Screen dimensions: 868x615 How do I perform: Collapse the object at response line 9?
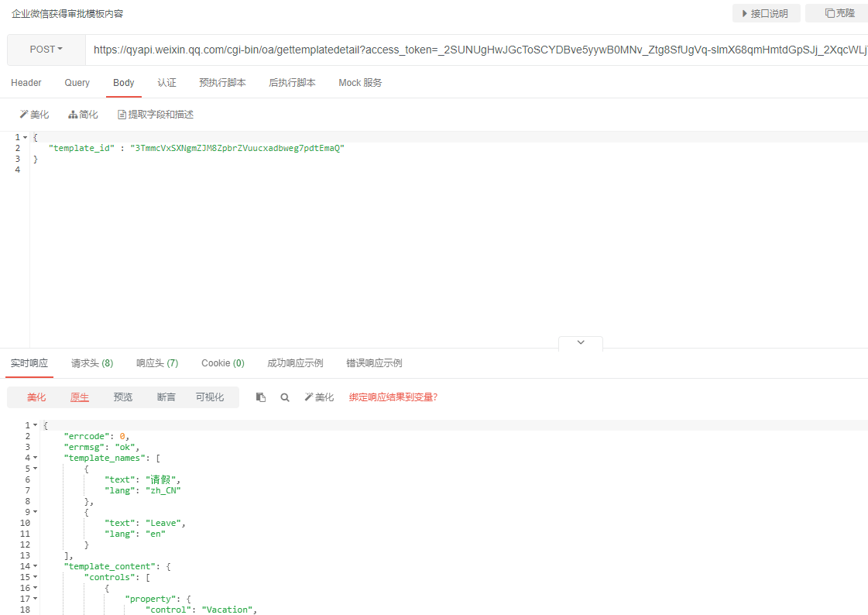[35, 512]
